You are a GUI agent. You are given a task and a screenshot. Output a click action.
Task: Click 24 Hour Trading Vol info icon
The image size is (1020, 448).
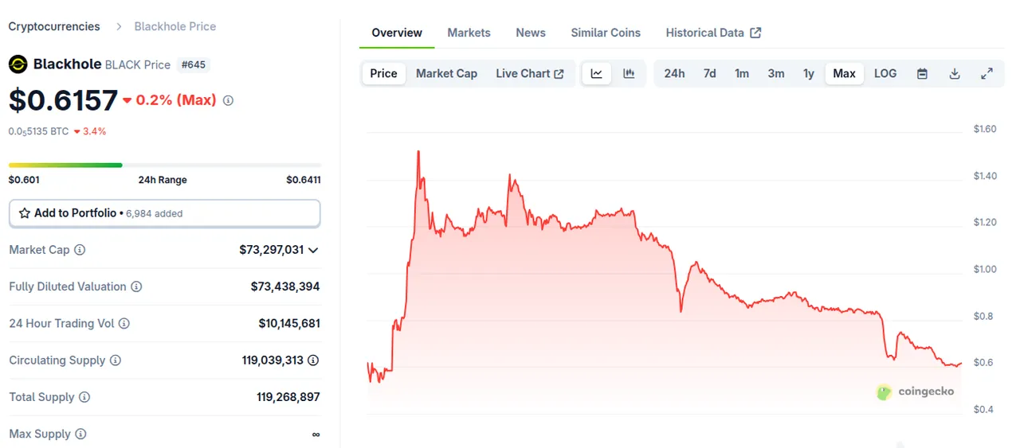click(x=124, y=323)
